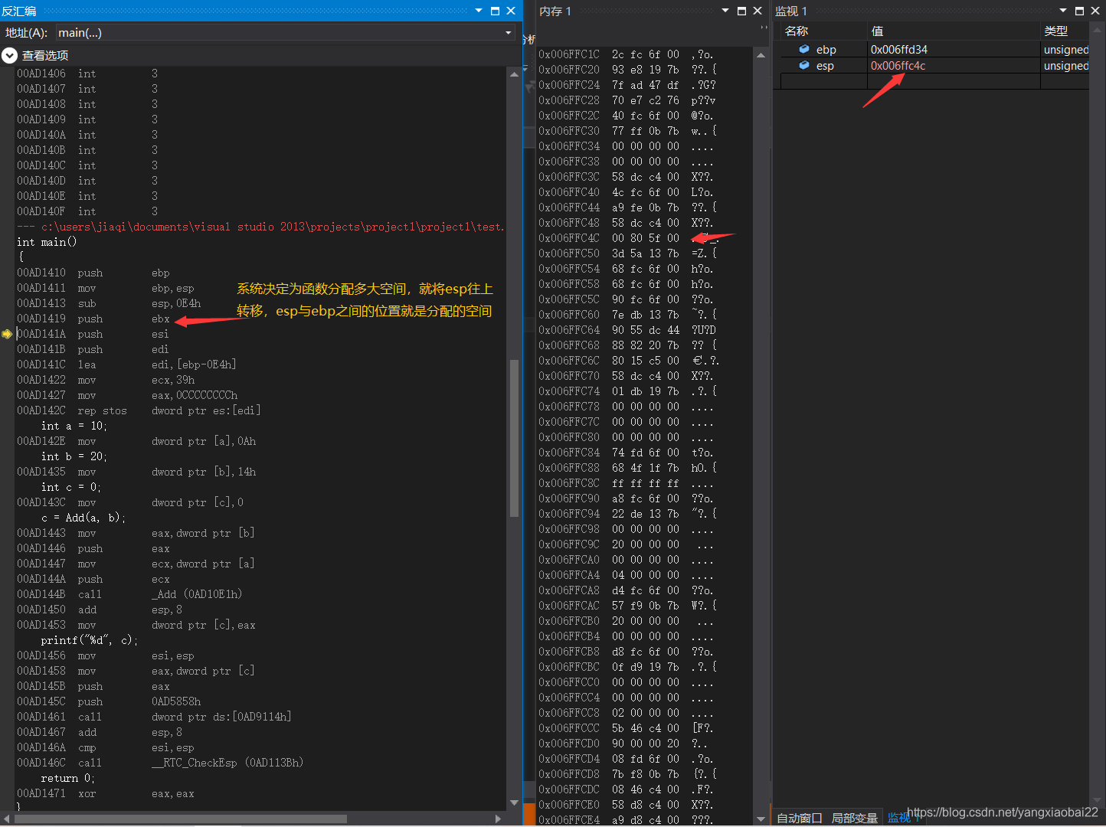Click the unsigned type cell of ebp
The height and width of the screenshot is (827, 1106).
(x=1065, y=50)
